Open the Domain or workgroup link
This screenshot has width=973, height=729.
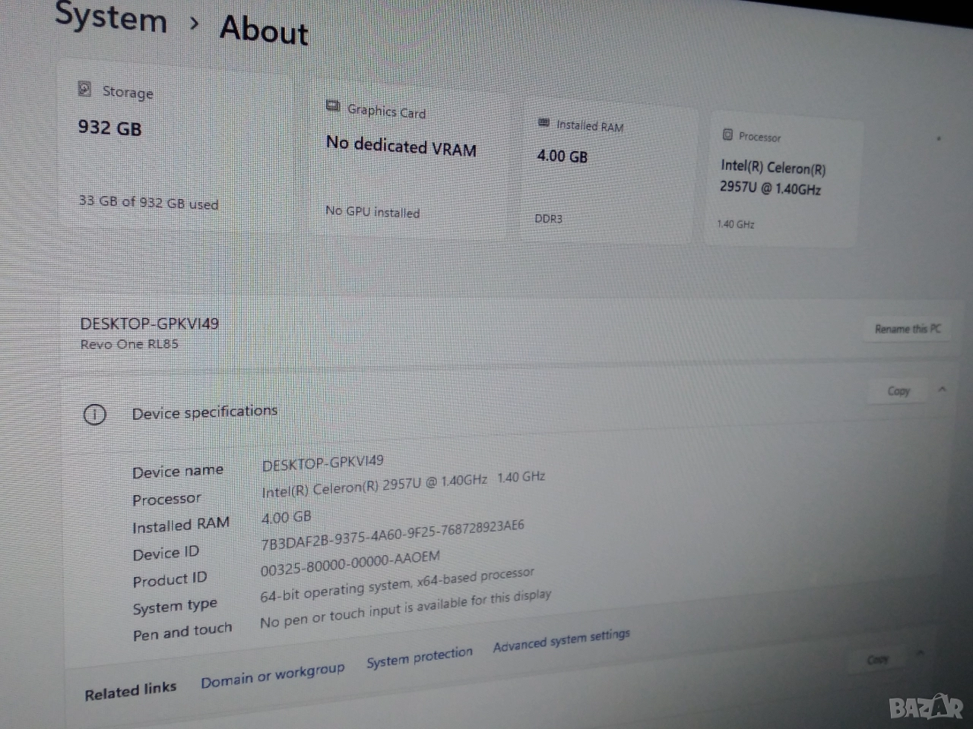(272, 675)
